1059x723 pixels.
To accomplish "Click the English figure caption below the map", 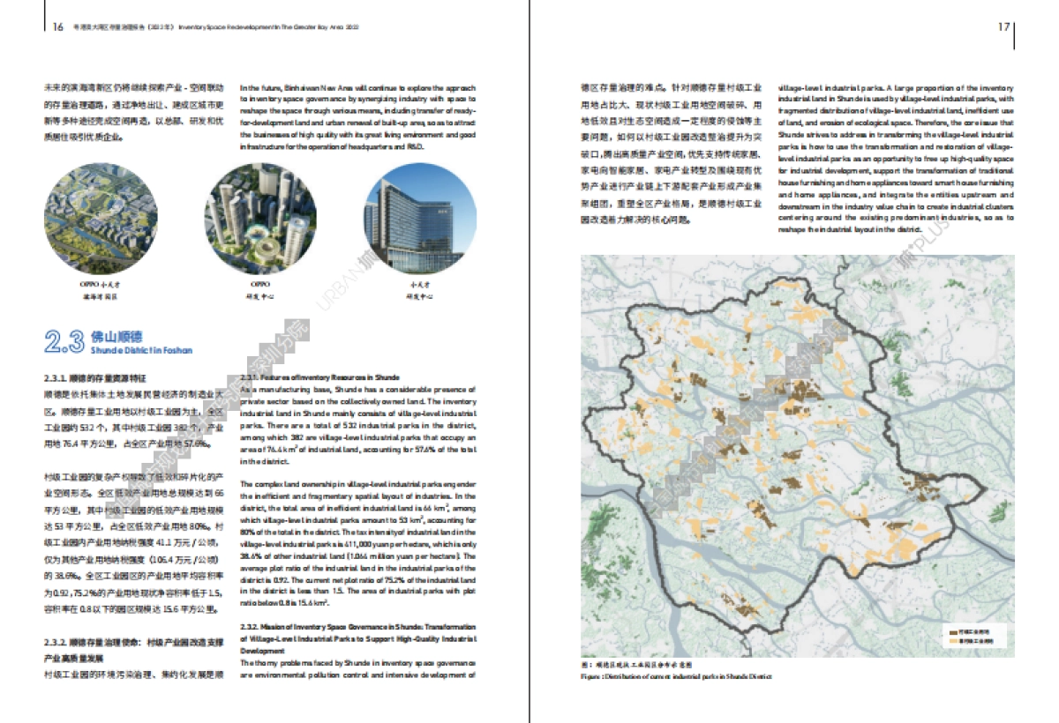I will pos(675,677).
